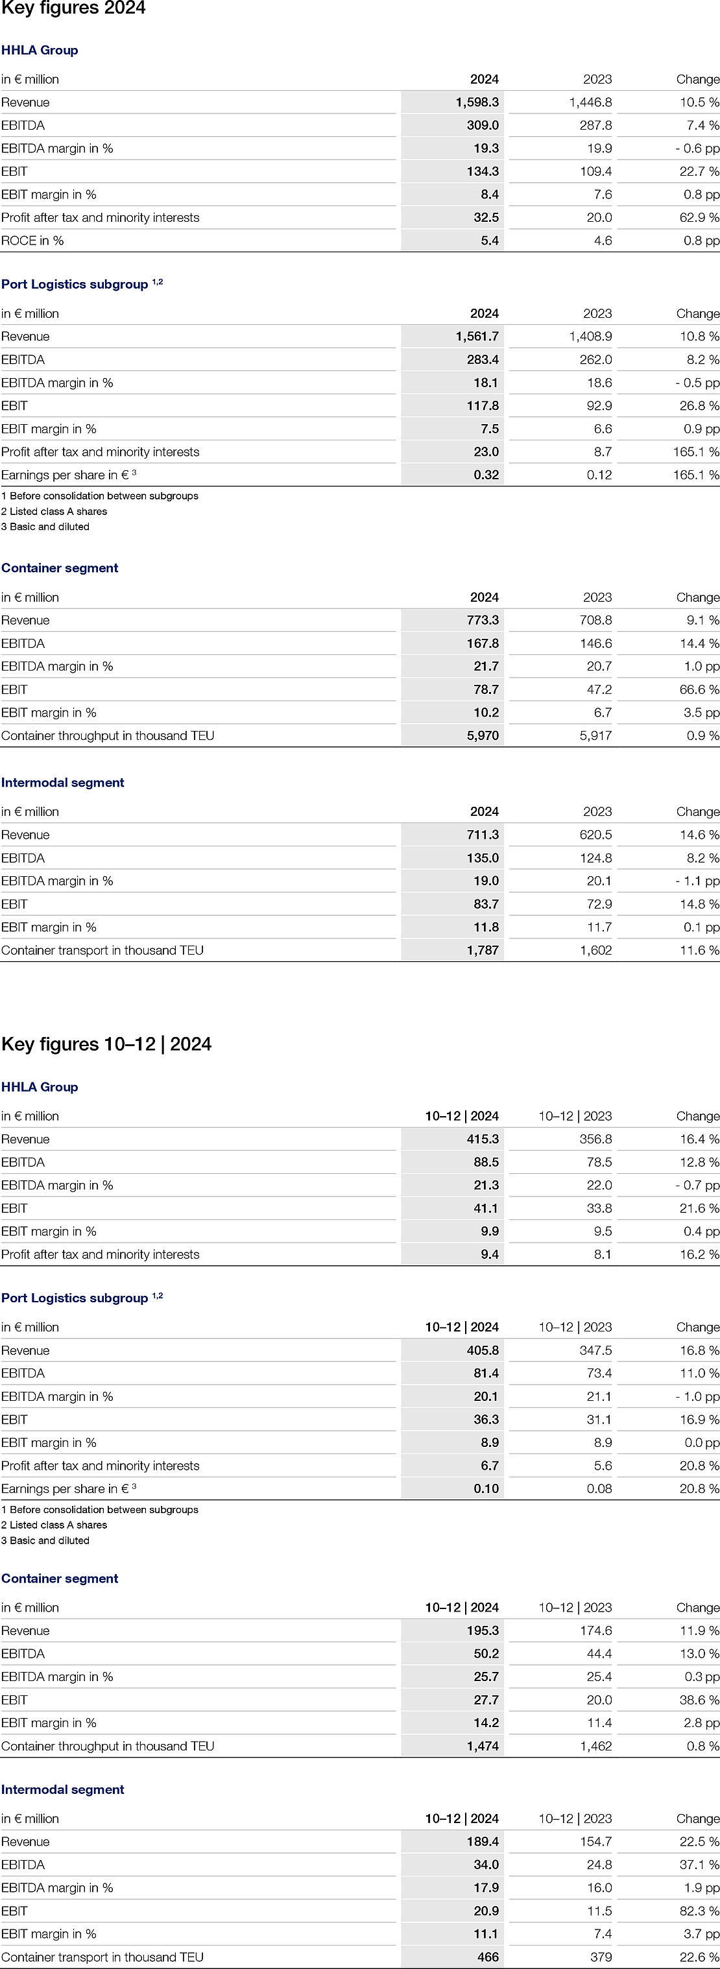Click the revenue value 1,561.7
Image resolution: width=720 pixels, height=1969 pixels.
coord(477,337)
